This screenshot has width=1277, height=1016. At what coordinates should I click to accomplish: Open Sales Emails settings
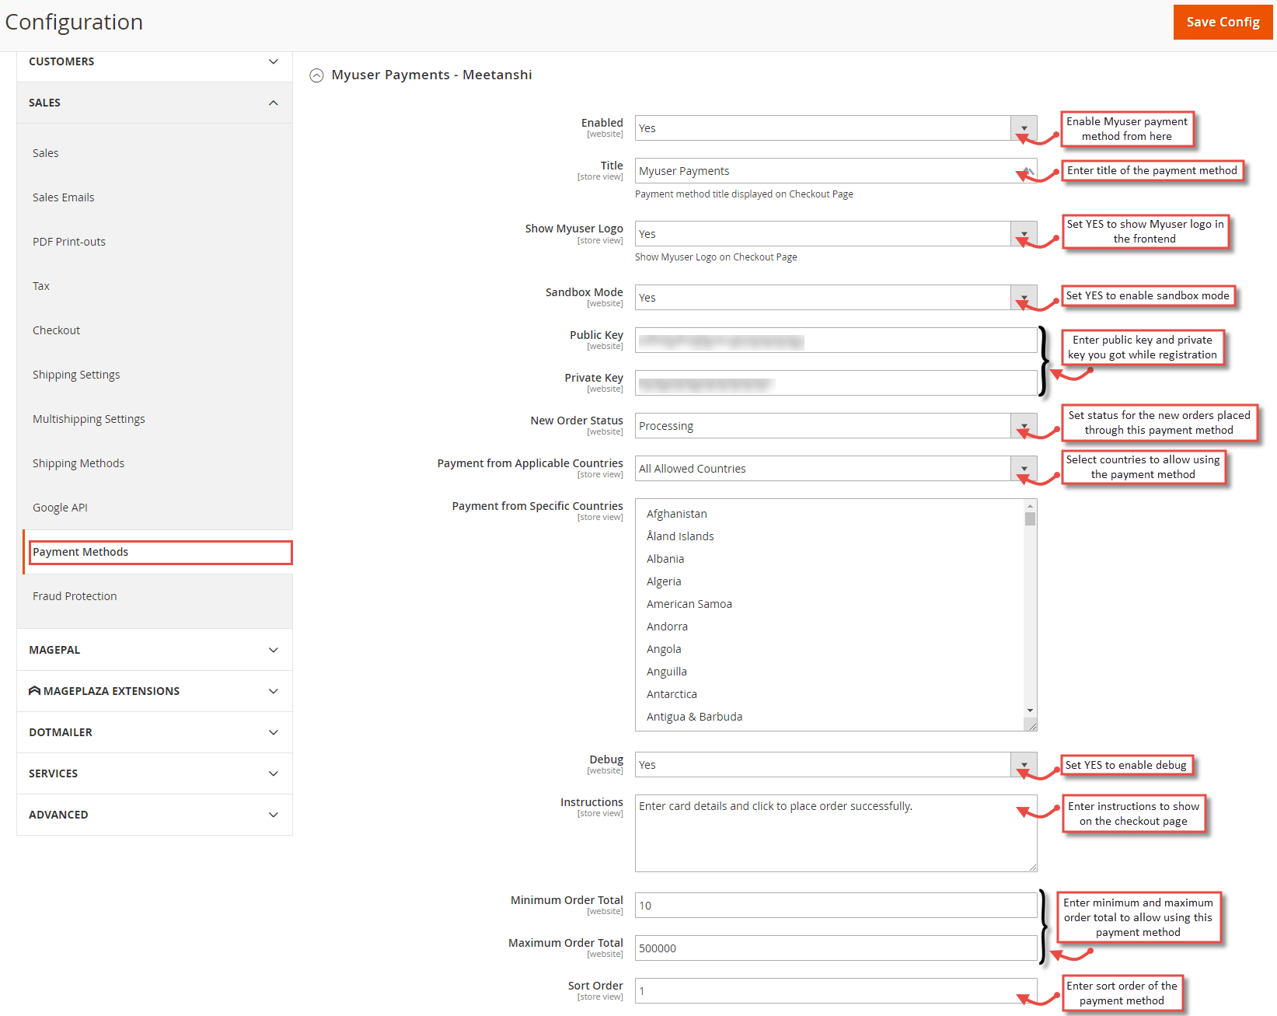64,197
